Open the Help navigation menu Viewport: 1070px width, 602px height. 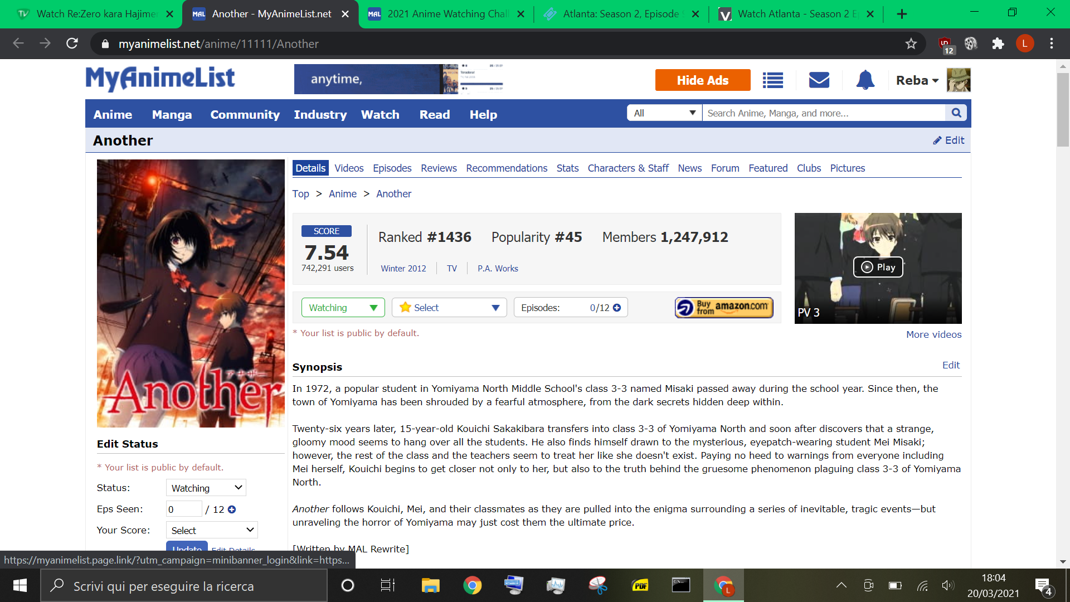pos(483,114)
